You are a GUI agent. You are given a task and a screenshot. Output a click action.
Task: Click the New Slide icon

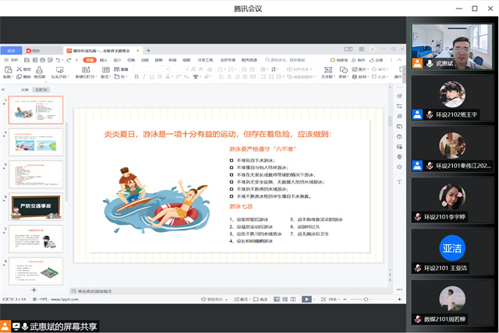[86, 69]
